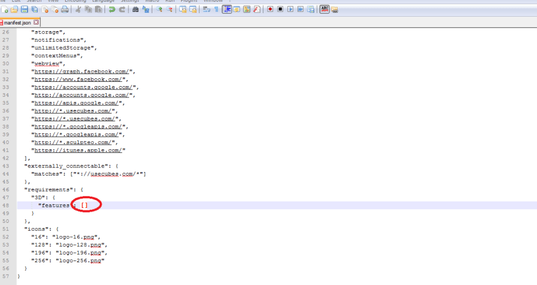Place cursor inside the circled features brackets

85,205
